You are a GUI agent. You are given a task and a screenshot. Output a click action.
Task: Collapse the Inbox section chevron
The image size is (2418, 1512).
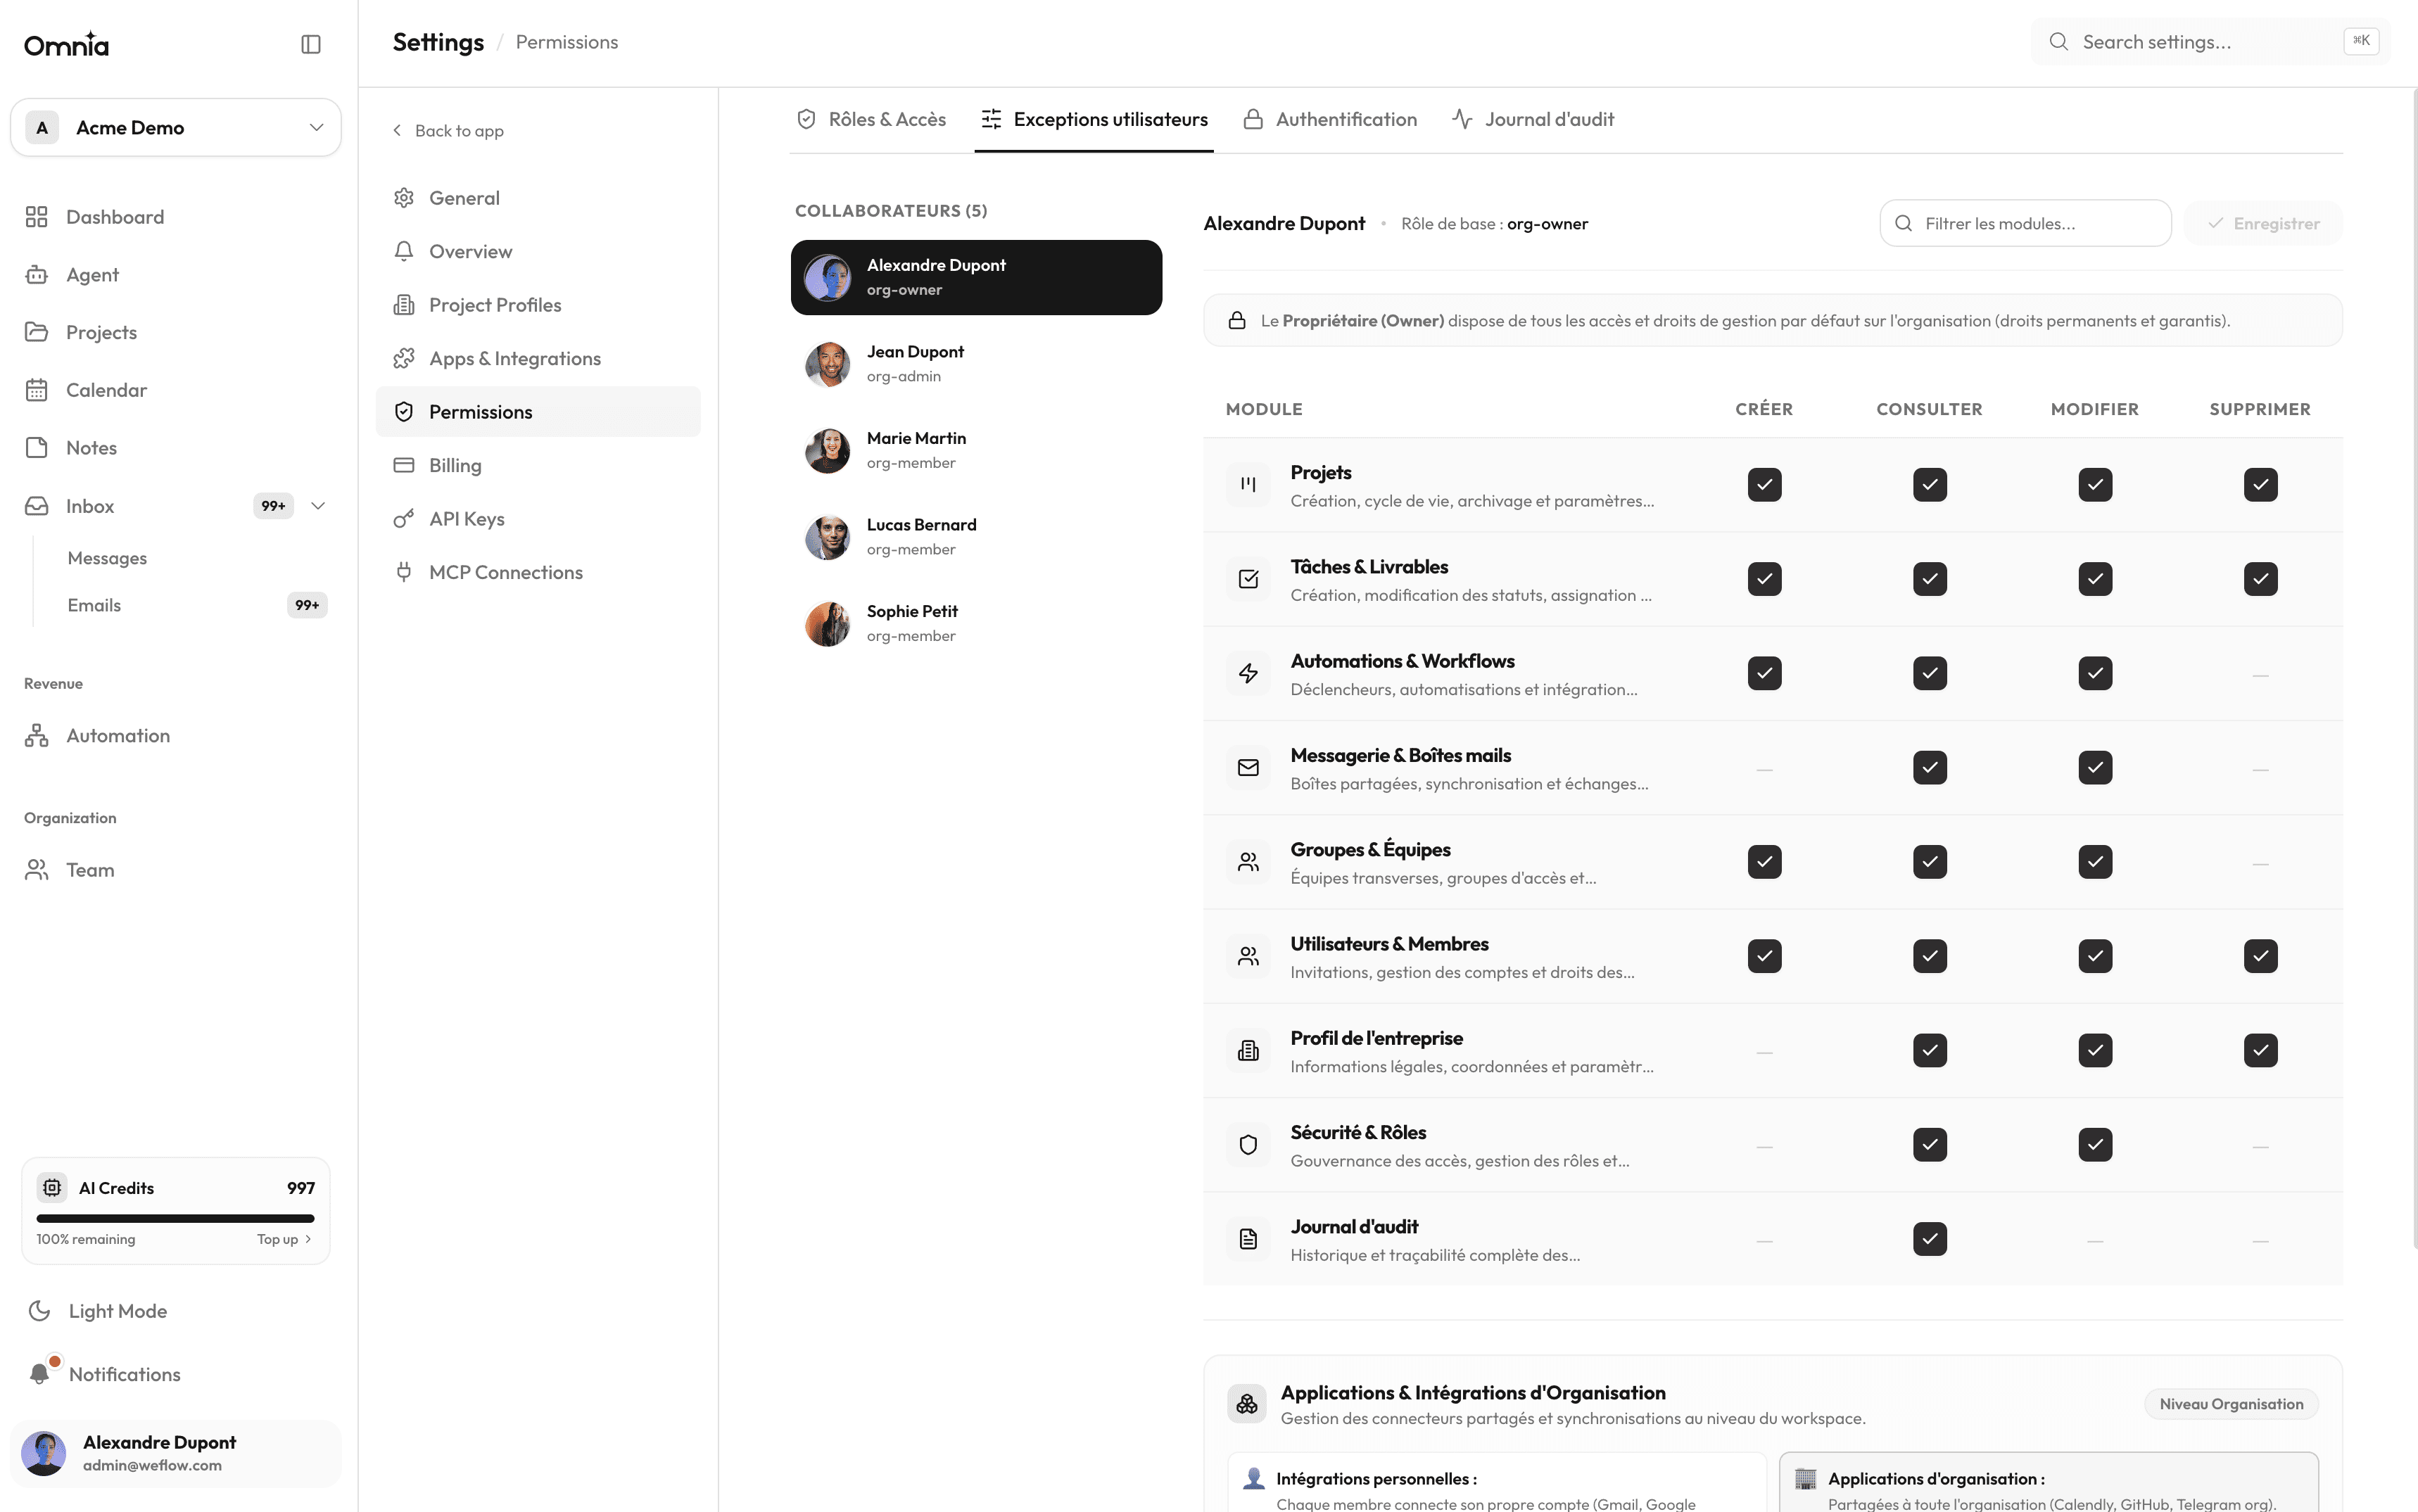point(318,506)
